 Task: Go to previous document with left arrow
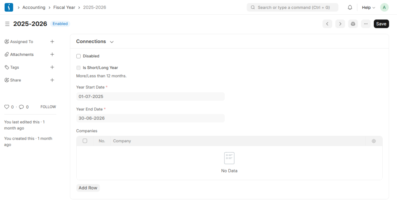[327, 24]
